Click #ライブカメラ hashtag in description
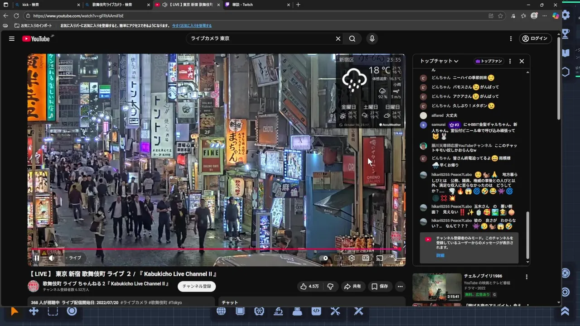Viewport: 580px width, 326px height. [134, 302]
